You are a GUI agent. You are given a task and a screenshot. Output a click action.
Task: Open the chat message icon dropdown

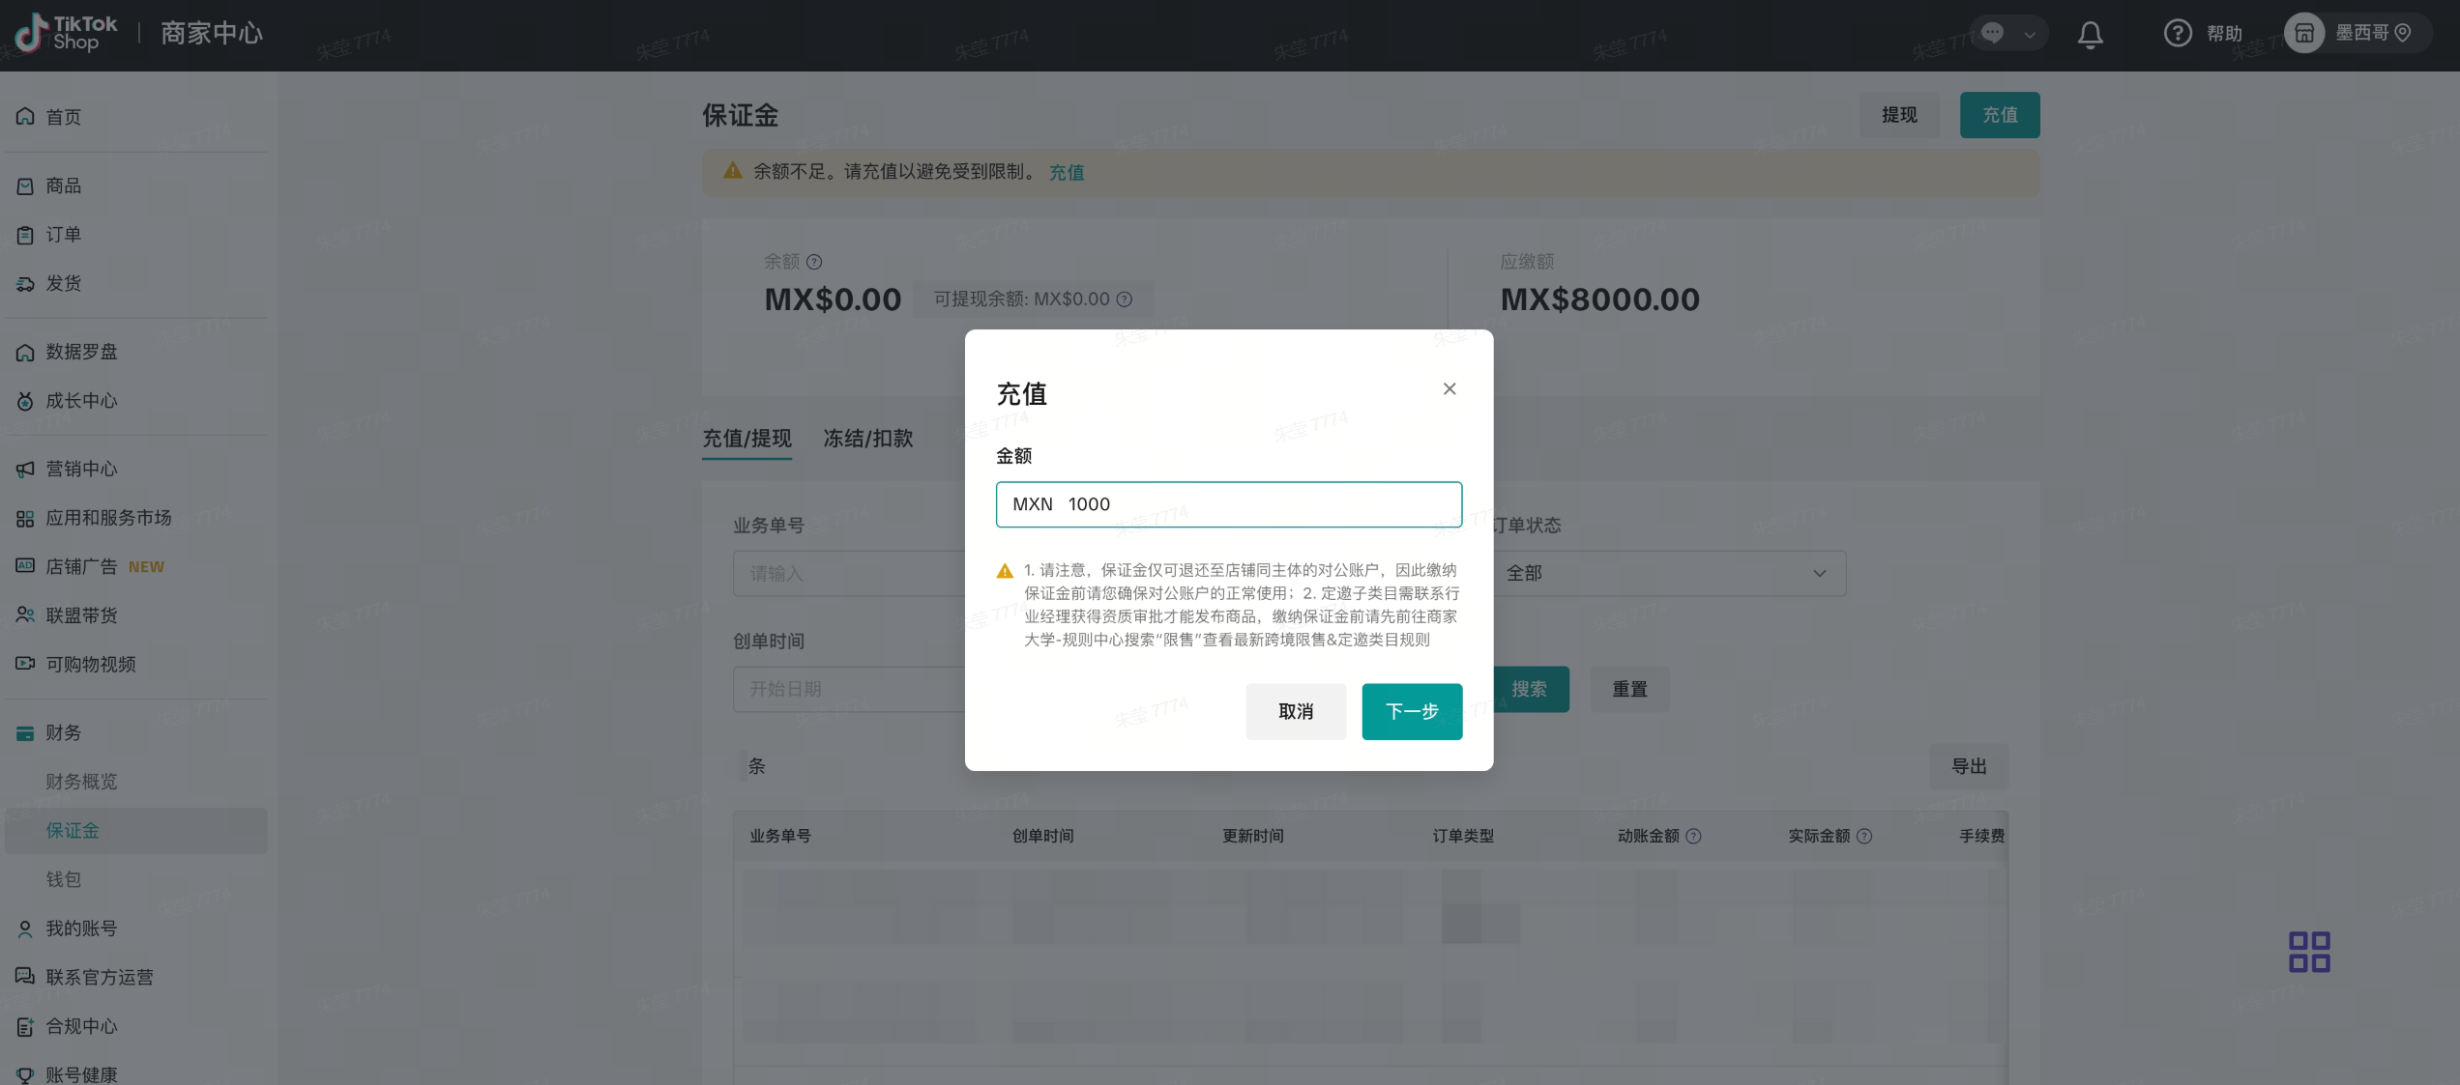pyautogui.click(x=2007, y=34)
